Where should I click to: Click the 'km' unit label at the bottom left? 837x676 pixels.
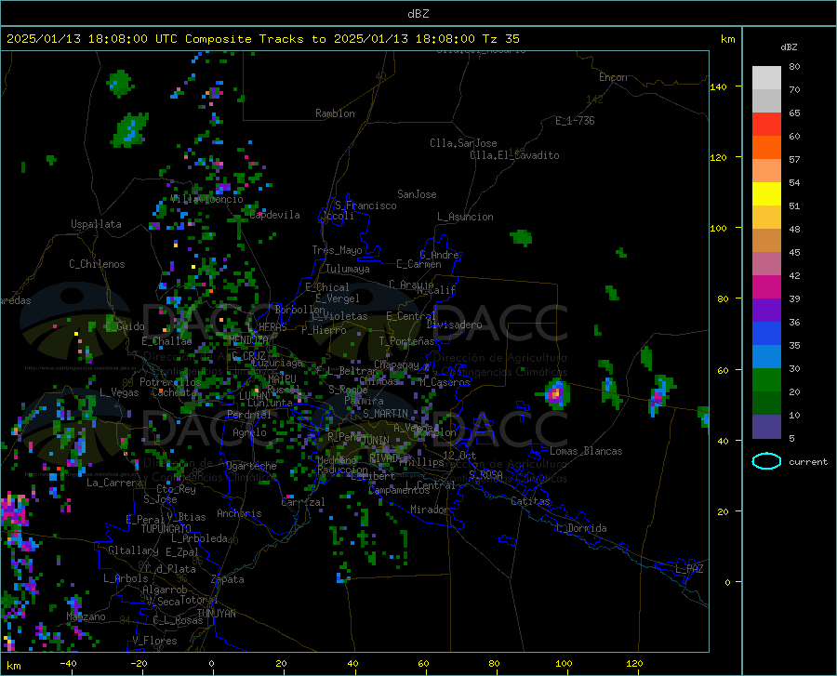point(13,666)
